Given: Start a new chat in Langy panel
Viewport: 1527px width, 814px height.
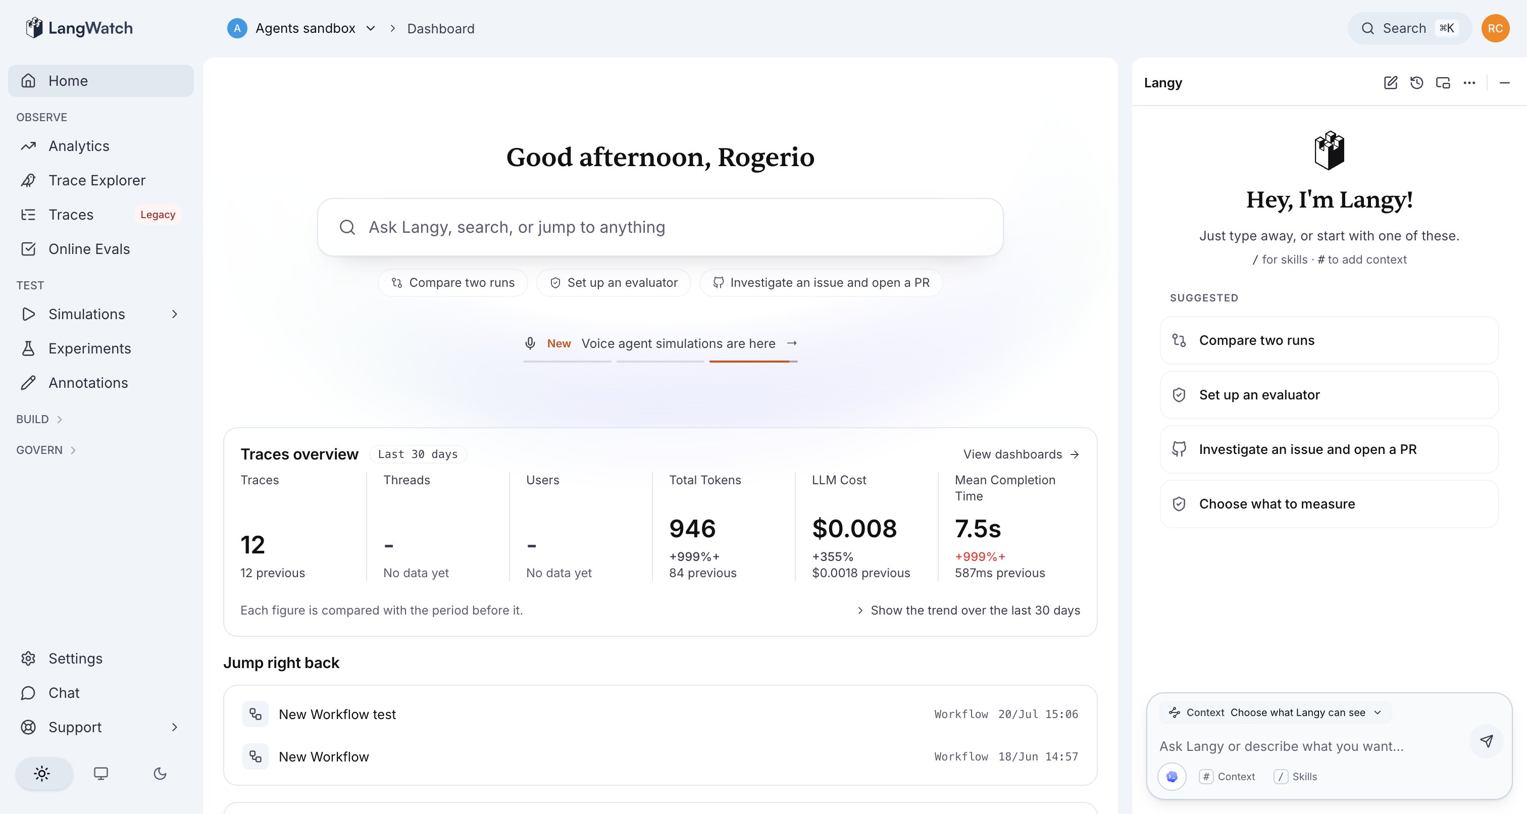Looking at the screenshot, I should click(1390, 83).
